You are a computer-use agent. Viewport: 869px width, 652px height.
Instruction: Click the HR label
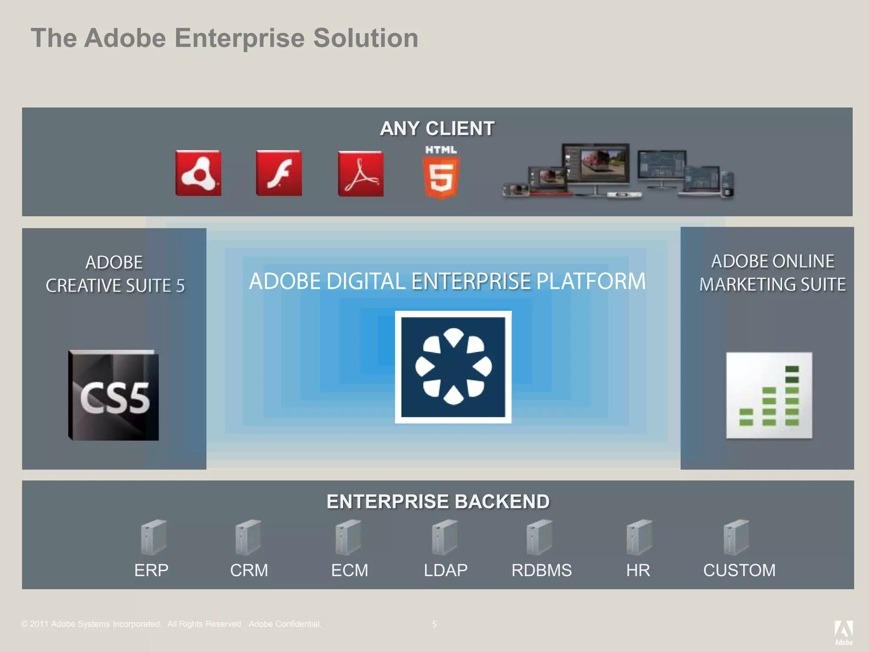click(x=638, y=570)
